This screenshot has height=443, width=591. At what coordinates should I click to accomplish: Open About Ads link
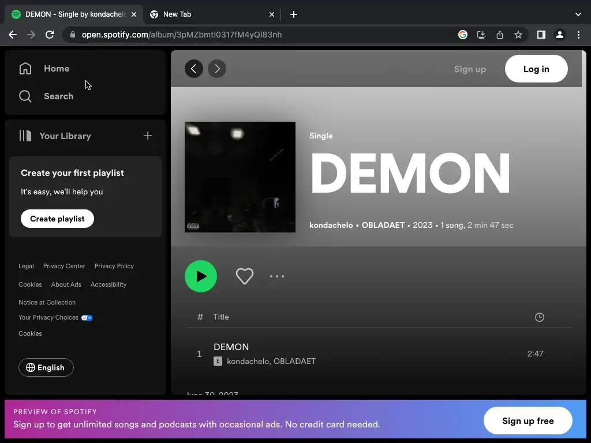(x=66, y=284)
